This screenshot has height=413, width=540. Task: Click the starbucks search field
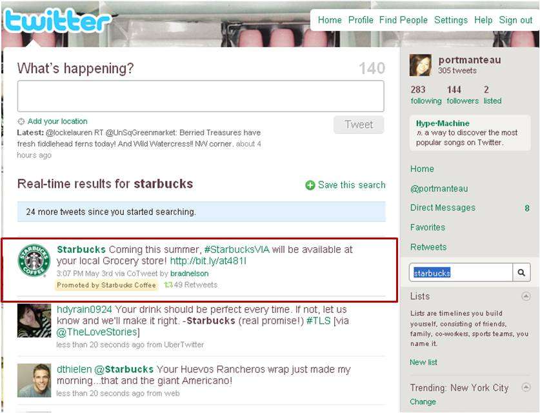pyautogui.click(x=461, y=273)
